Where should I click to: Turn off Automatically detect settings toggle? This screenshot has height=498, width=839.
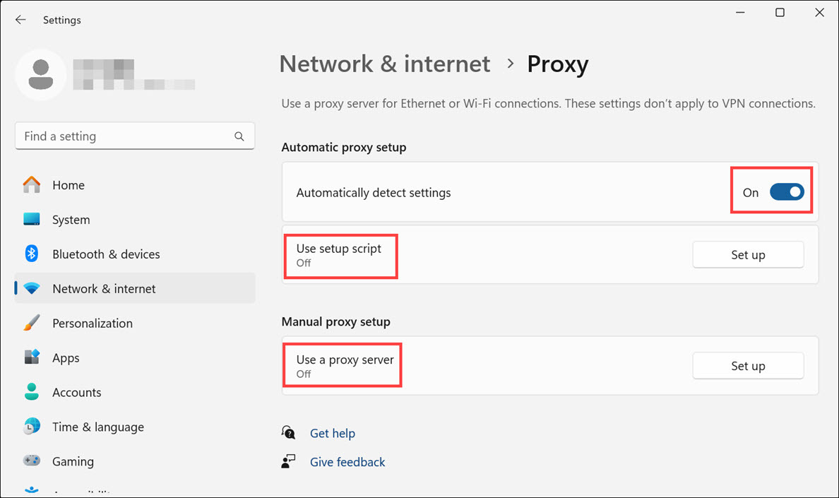click(787, 192)
